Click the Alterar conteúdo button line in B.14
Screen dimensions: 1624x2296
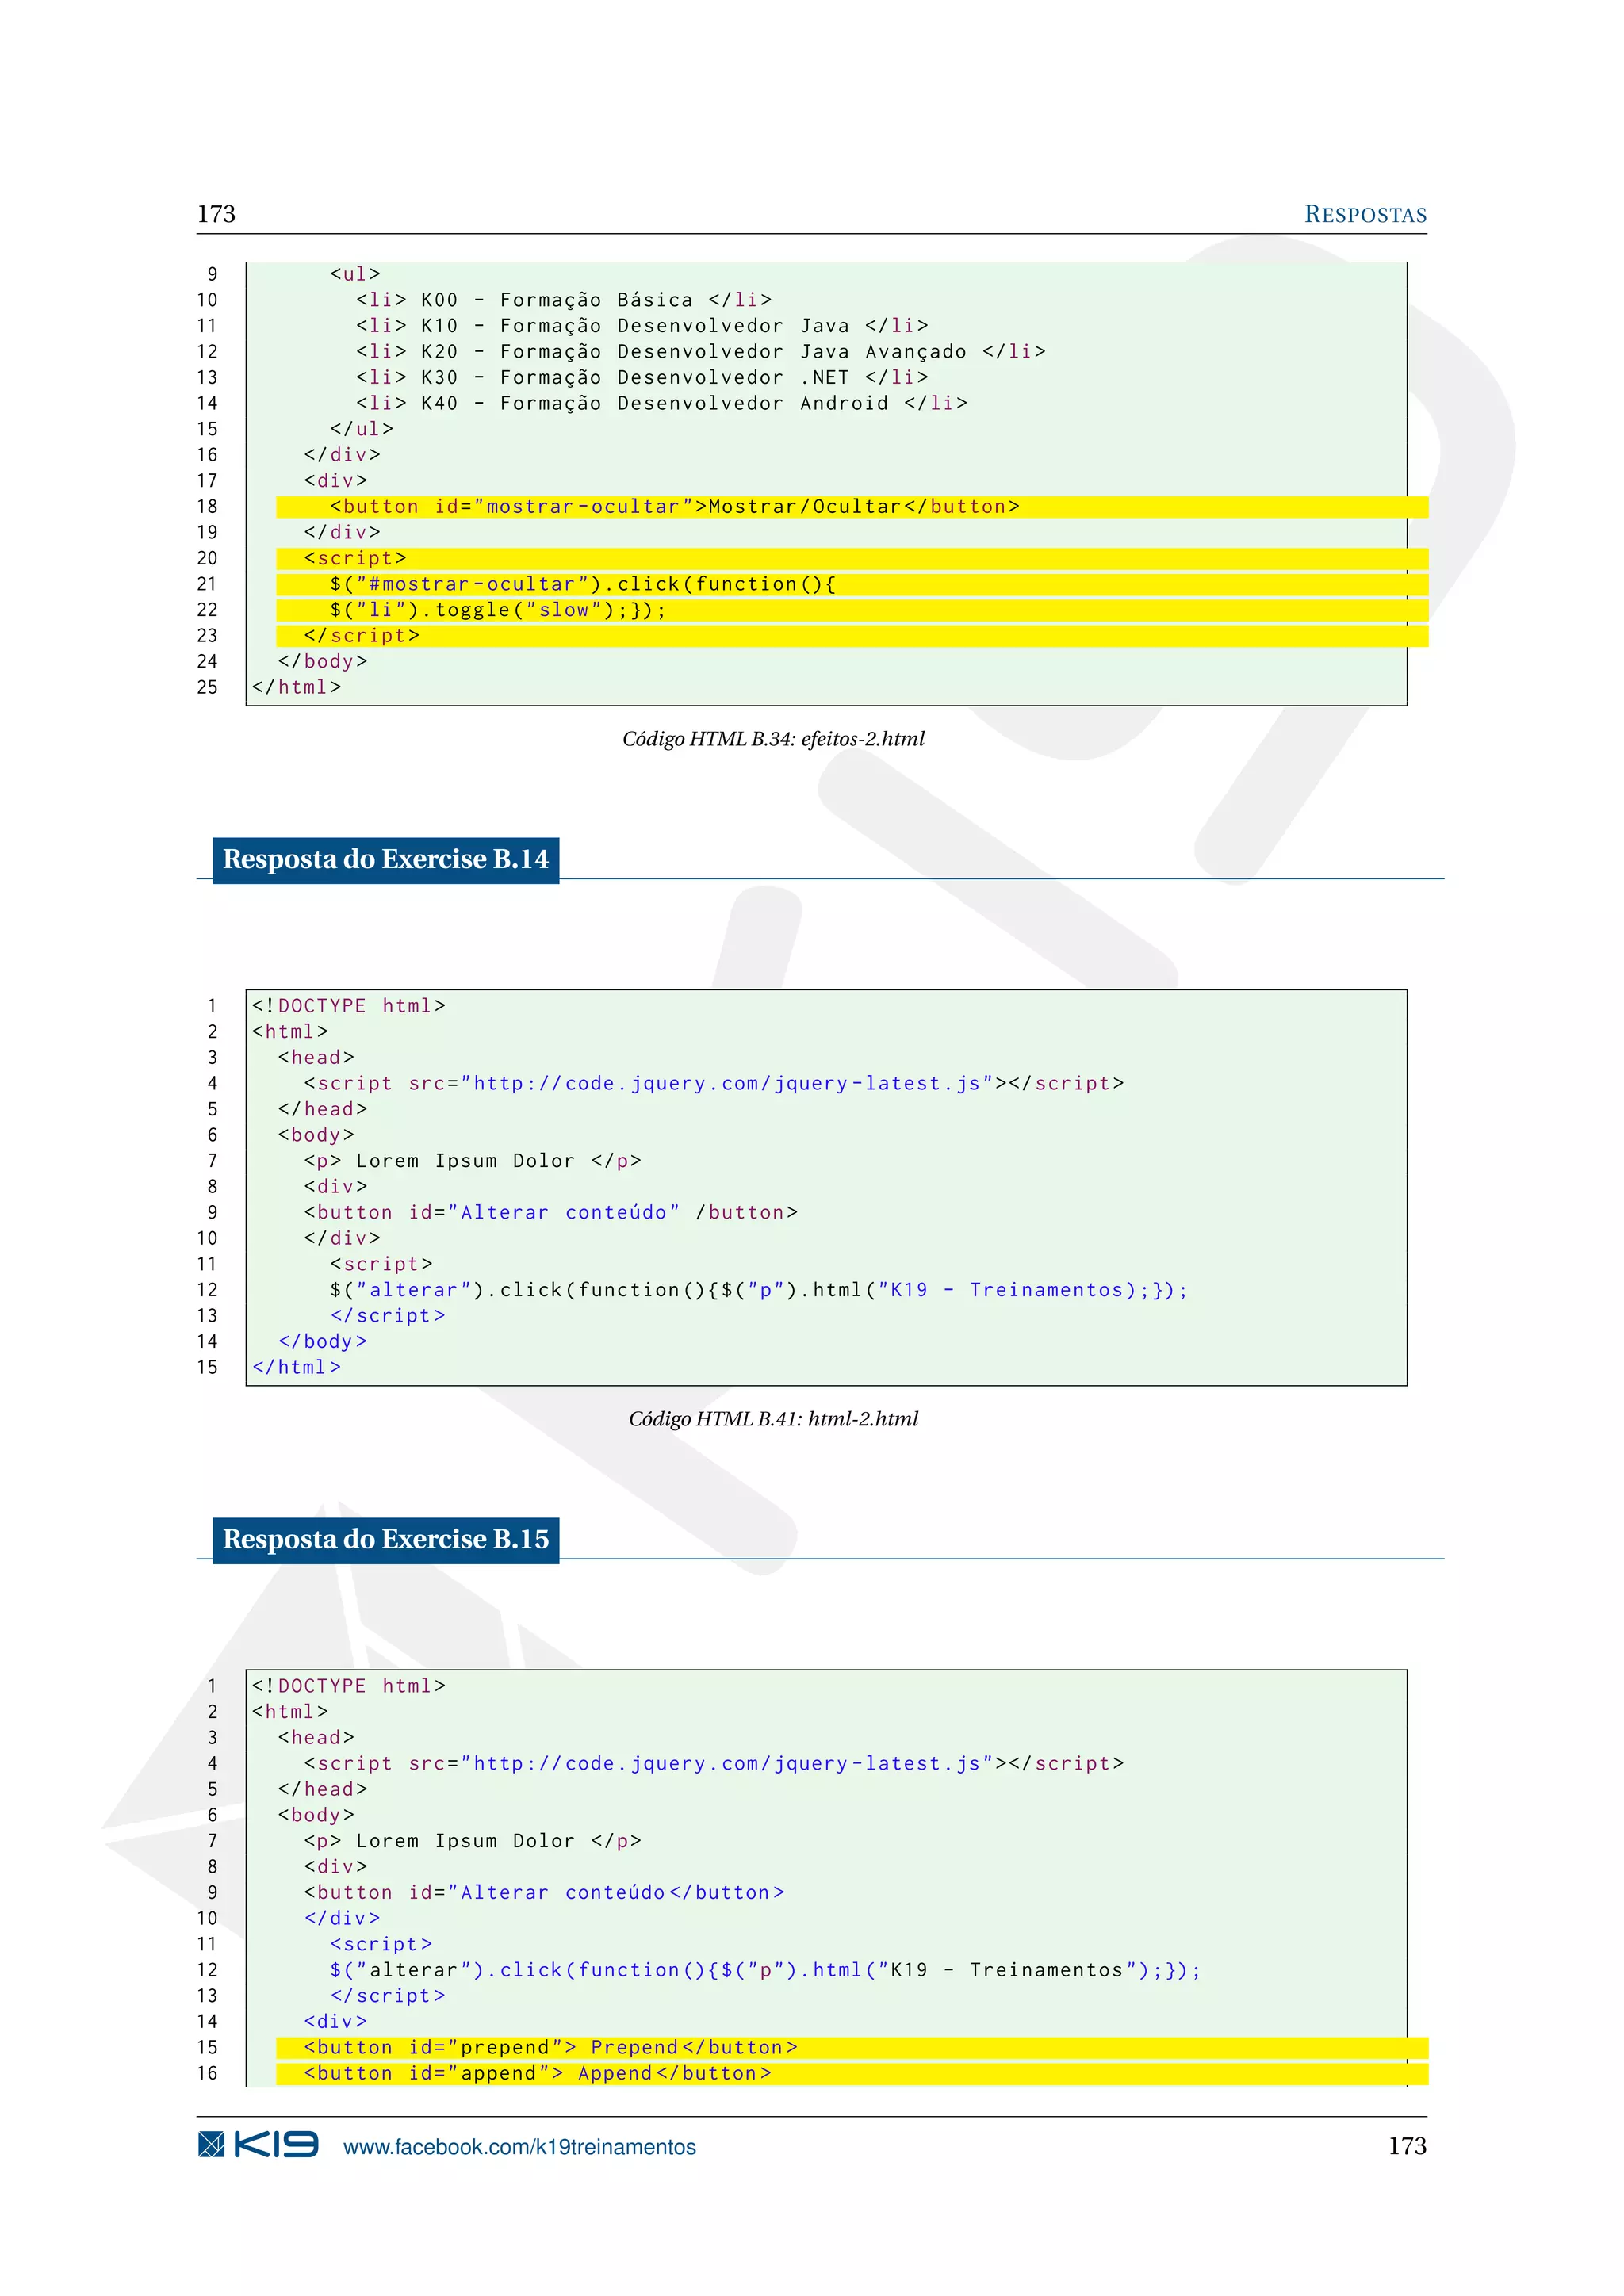pyautogui.click(x=550, y=1212)
